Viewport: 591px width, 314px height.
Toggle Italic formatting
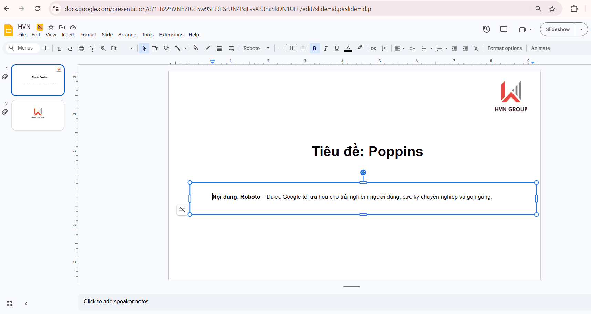(x=325, y=48)
